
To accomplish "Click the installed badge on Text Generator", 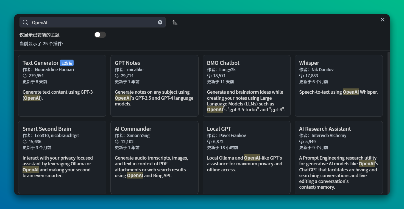I will (x=67, y=63).
